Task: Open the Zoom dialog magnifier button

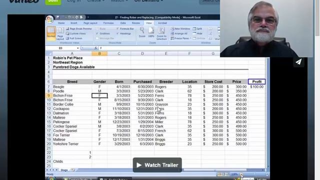Action: [x=142, y=32]
